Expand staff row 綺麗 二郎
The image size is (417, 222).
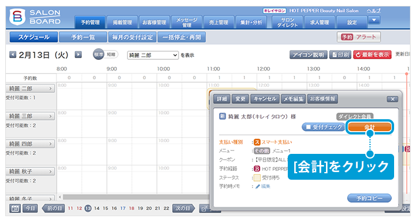[x=30, y=89]
